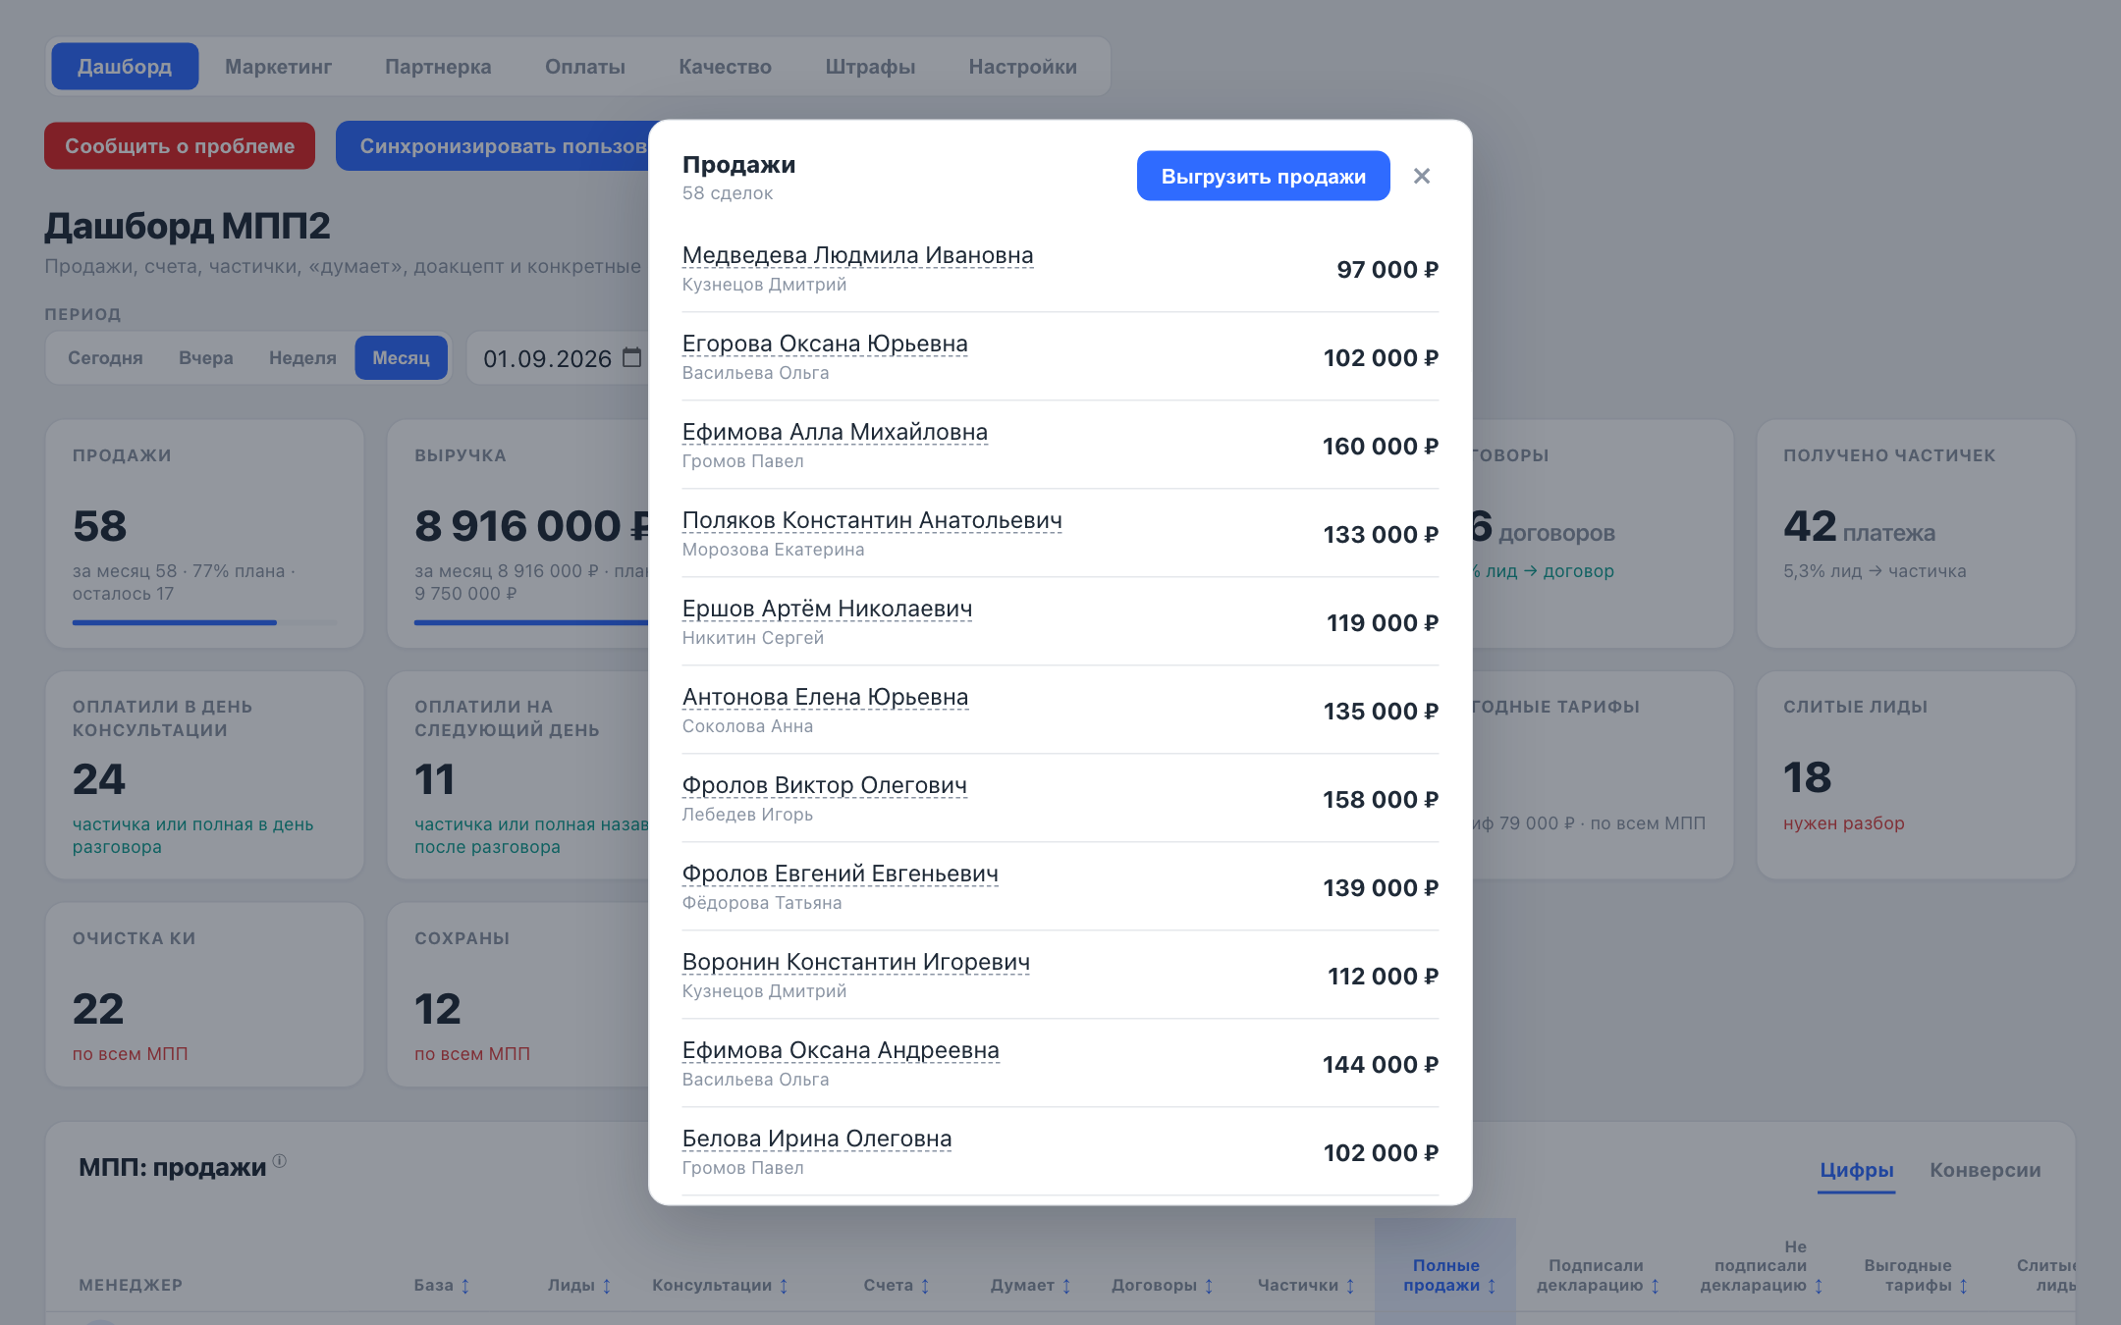Click the 01.09.2026 date input
The height and width of the screenshot is (1325, 2121).
[x=558, y=358]
